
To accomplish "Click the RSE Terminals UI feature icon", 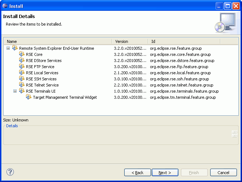I will coord(22,91).
